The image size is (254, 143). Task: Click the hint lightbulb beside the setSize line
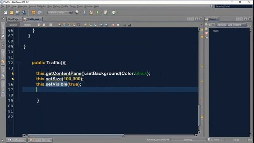click(x=13, y=79)
